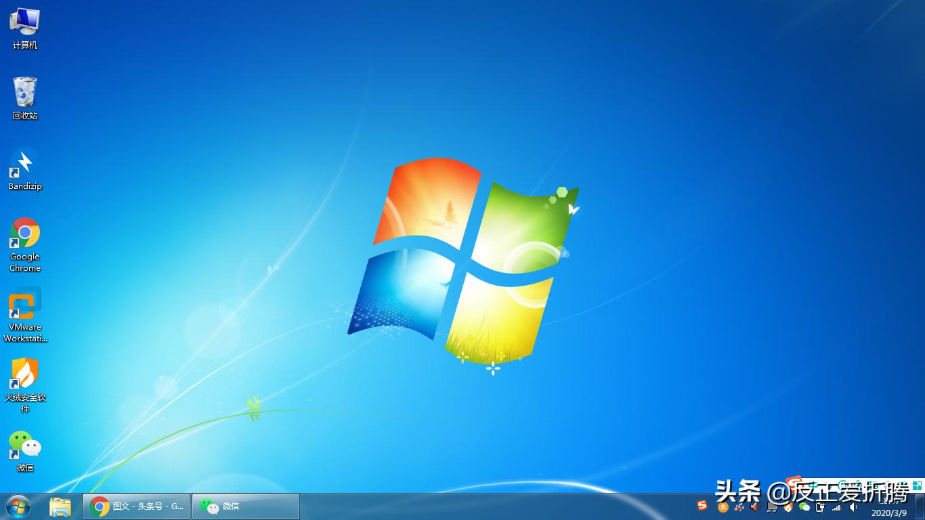
Task: Open the Start menu
Action: click(x=15, y=506)
